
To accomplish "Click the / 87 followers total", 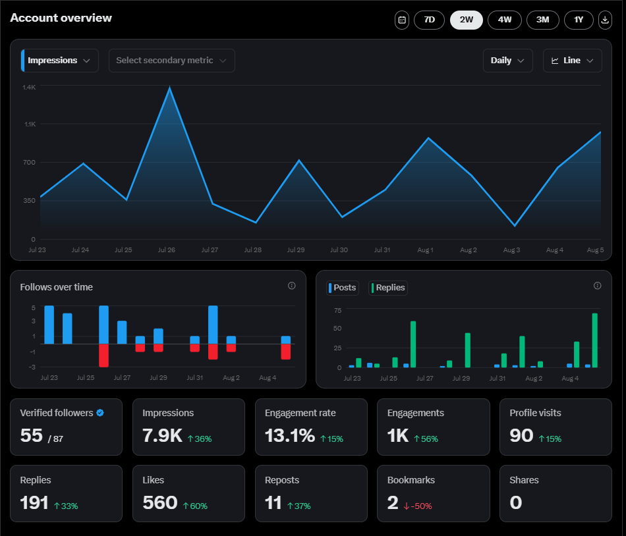I will tap(55, 439).
